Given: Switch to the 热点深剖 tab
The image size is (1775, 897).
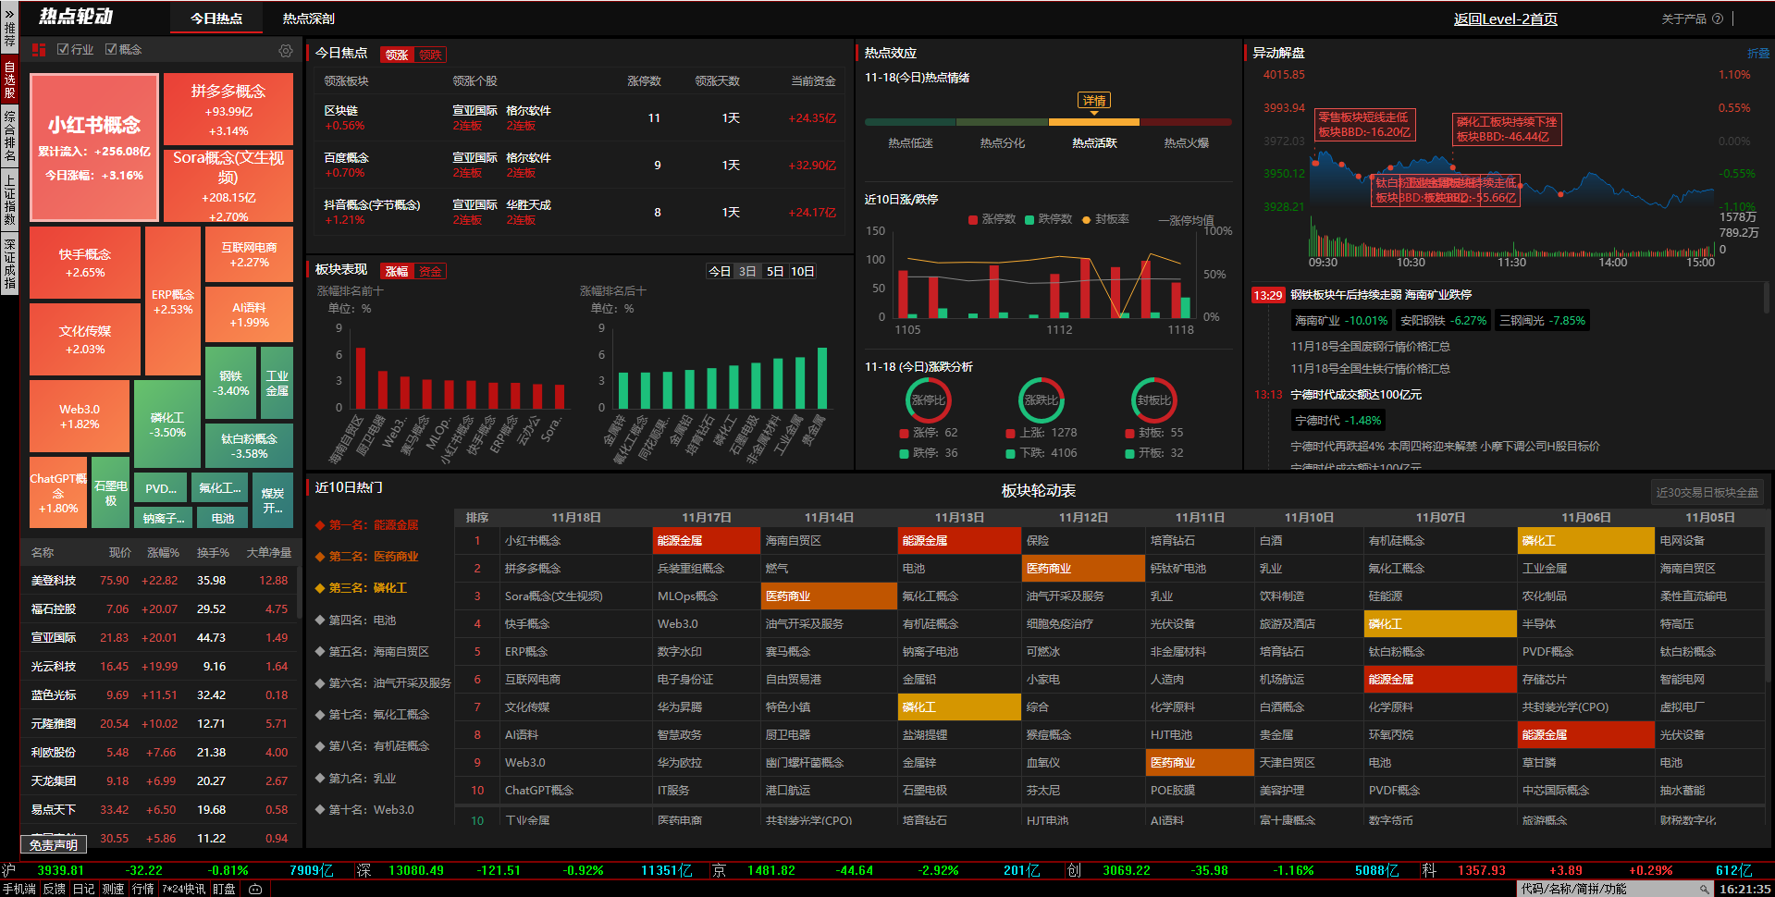Looking at the screenshot, I should coord(308,18).
